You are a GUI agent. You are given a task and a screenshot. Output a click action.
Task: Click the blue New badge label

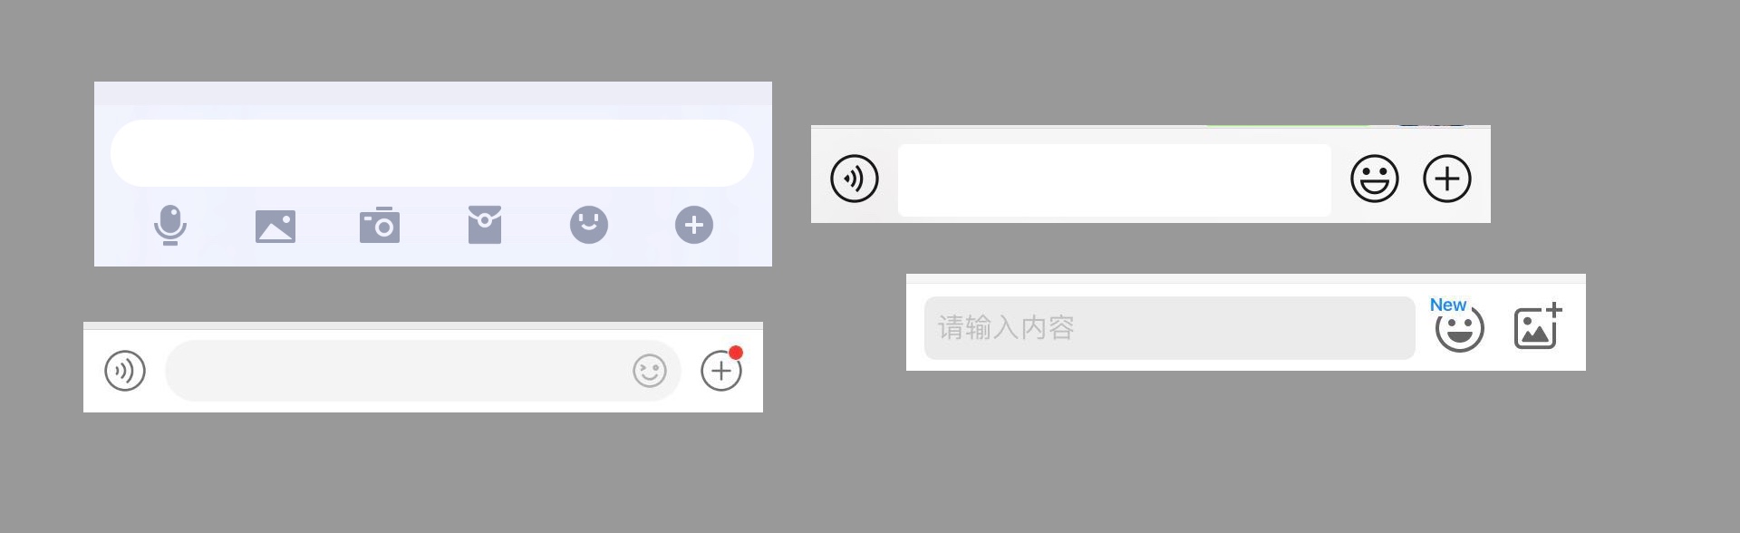point(1448,305)
